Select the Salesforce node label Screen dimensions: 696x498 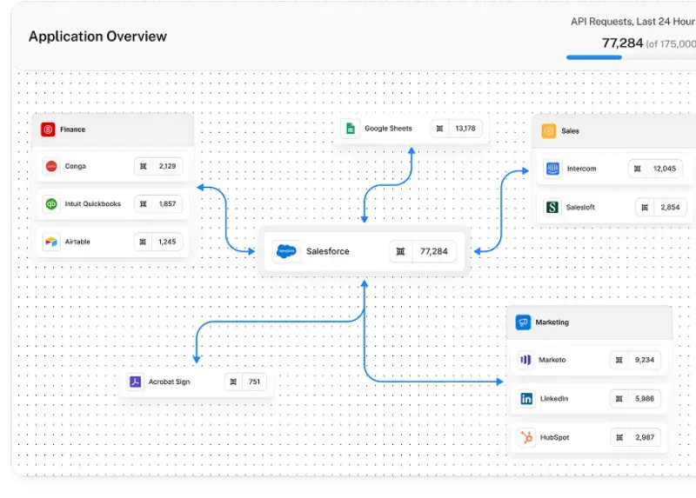point(328,251)
